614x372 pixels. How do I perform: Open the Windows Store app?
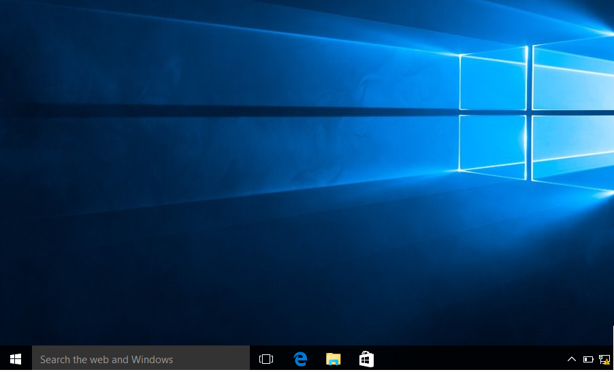coord(366,358)
